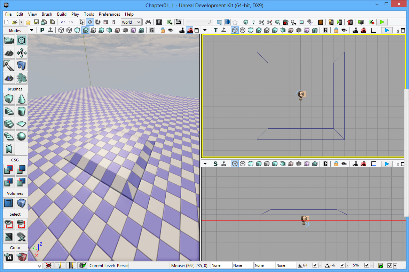The image size is (409, 272).
Task: Expand the perspective viewport options arrow
Action: click(32, 30)
